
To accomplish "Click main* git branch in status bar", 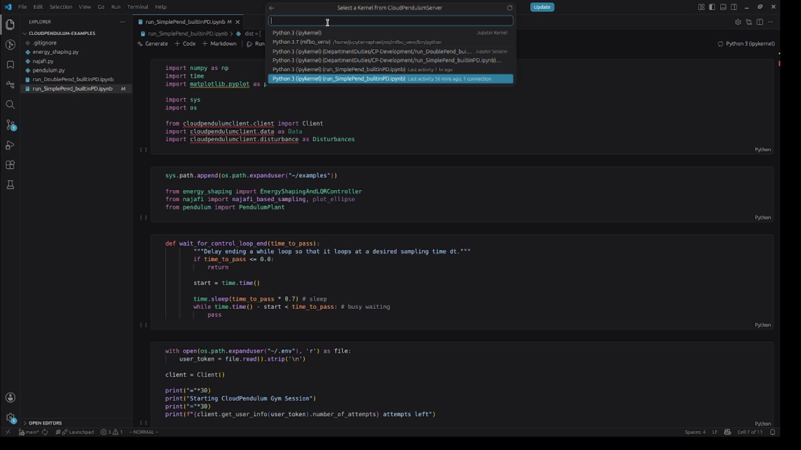I will click(29, 432).
